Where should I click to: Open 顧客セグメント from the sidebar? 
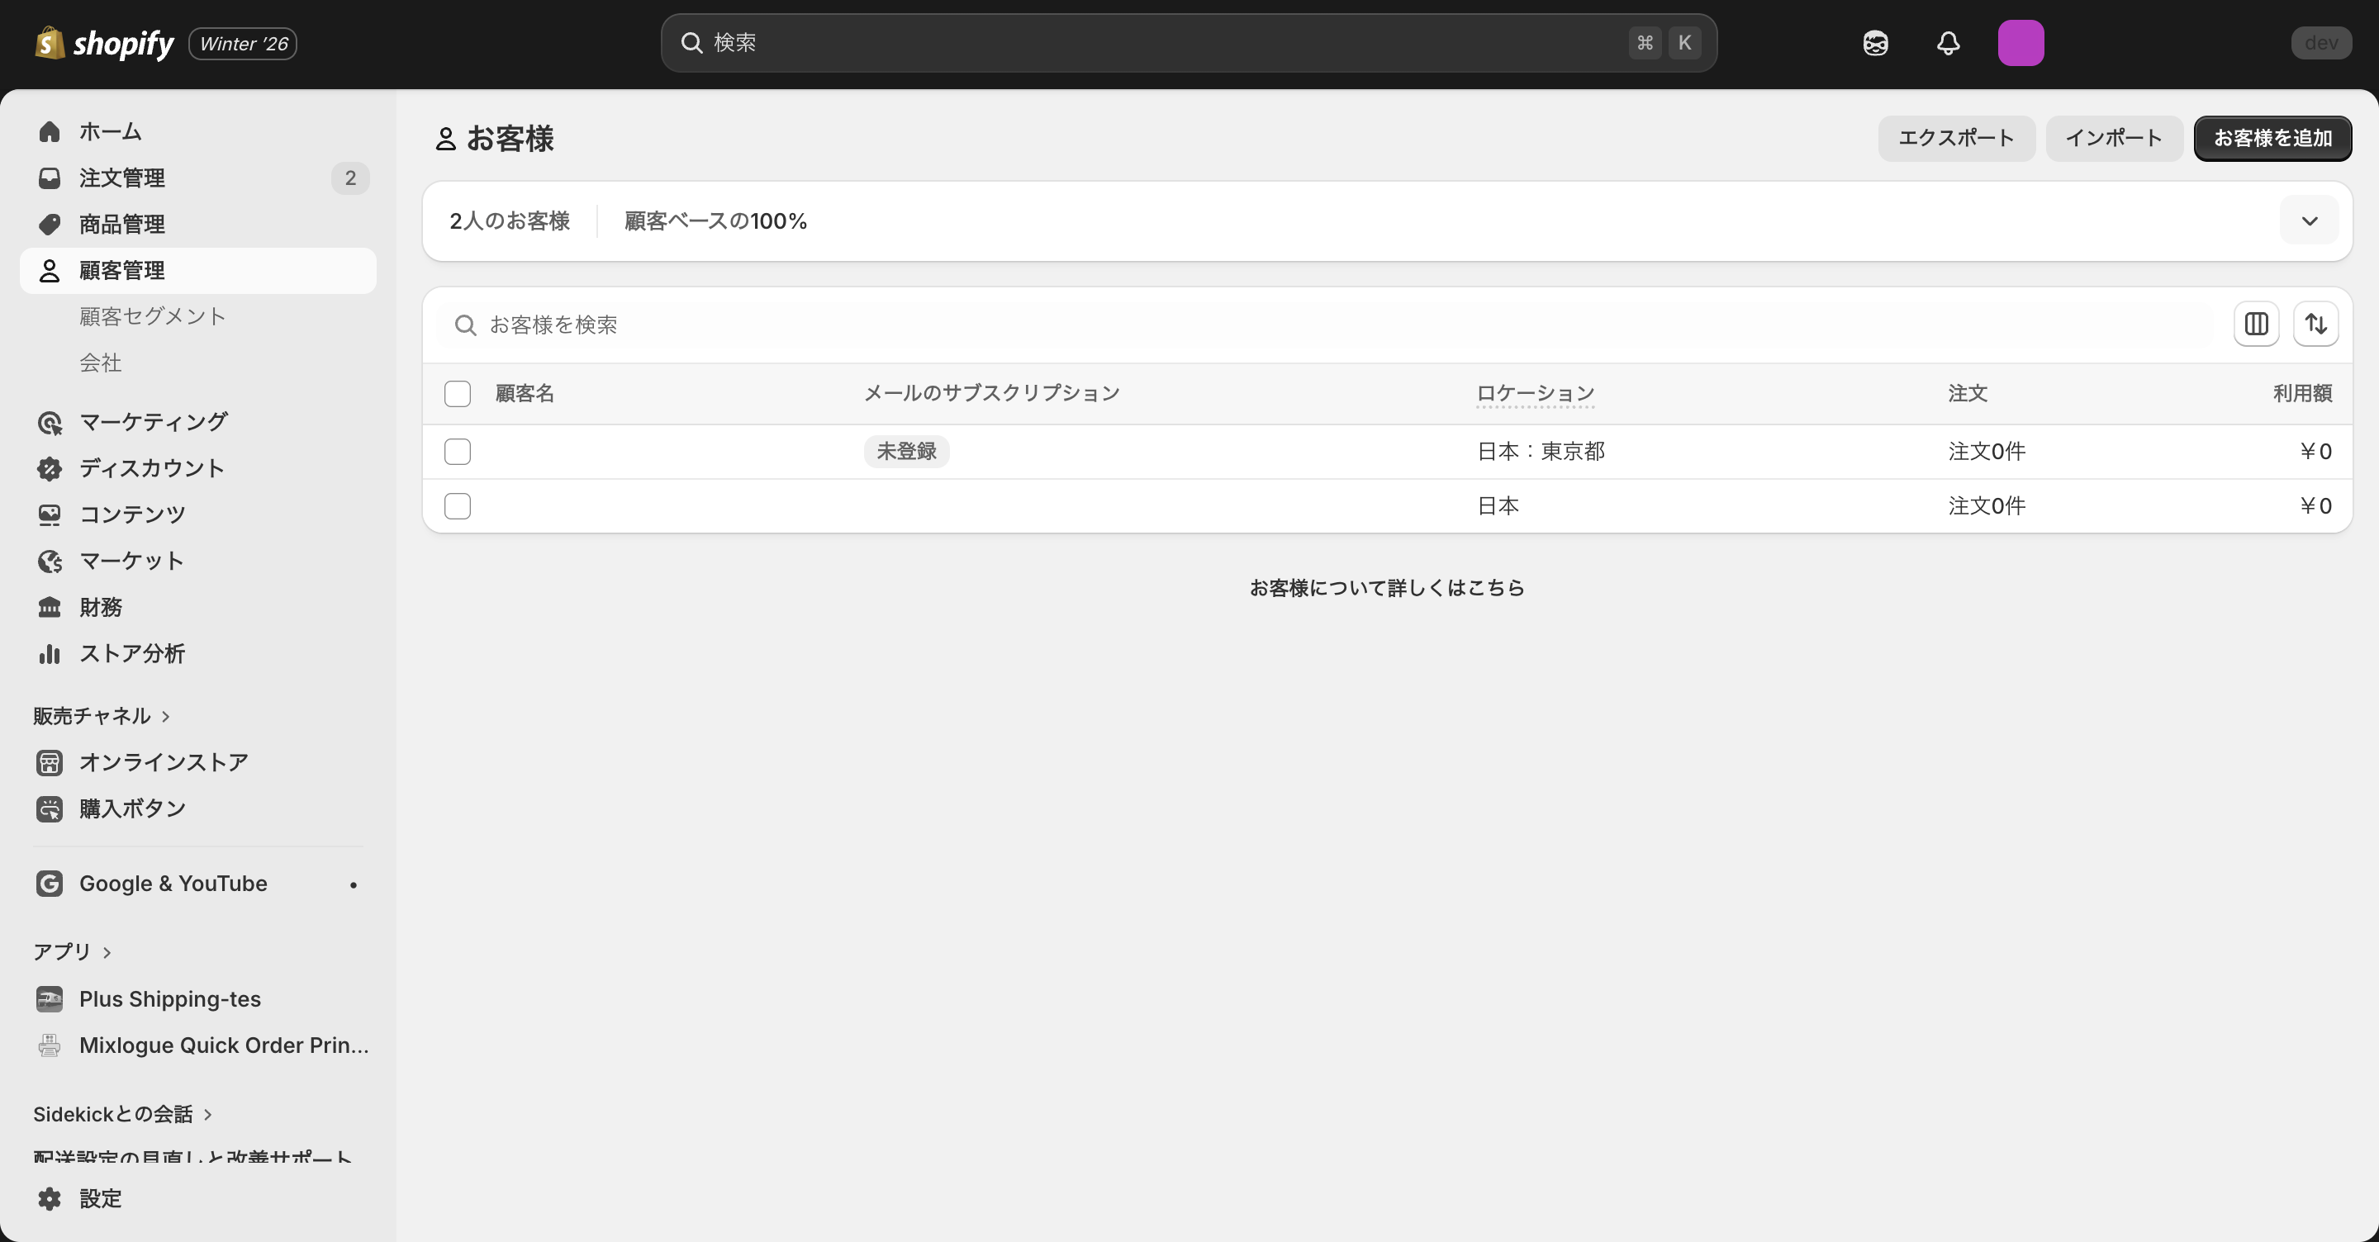pos(151,315)
